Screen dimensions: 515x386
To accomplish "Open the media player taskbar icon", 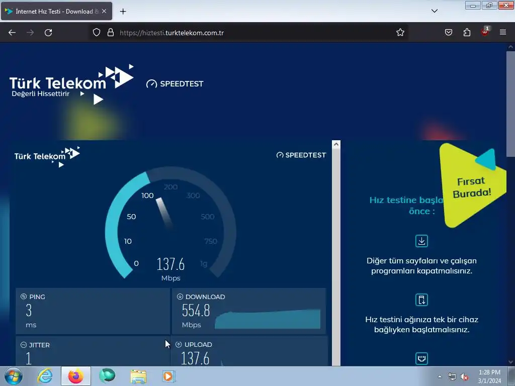I will tap(169, 376).
